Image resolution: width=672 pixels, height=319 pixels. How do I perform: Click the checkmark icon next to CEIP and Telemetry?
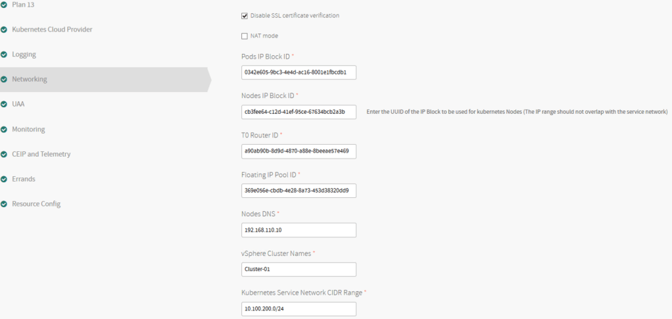4,155
